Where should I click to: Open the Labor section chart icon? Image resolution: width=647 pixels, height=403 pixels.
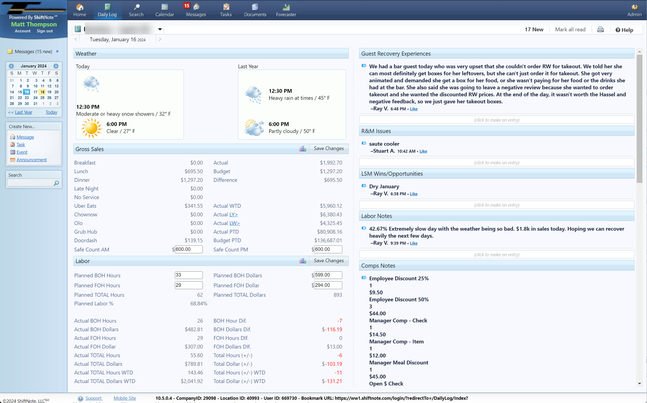(x=303, y=261)
